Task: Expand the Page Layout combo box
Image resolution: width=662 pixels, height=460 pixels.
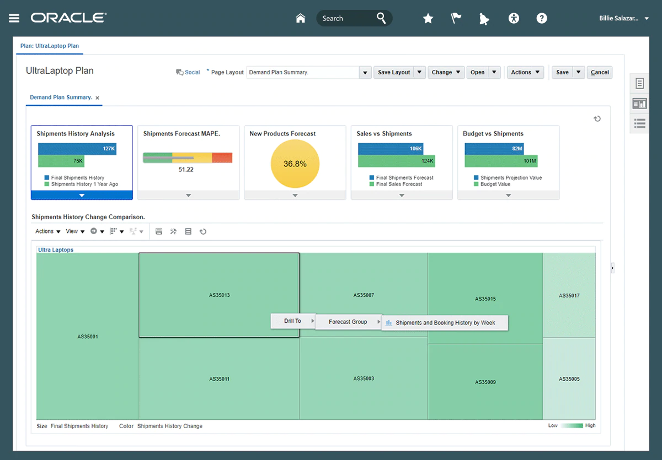Action: click(x=365, y=72)
